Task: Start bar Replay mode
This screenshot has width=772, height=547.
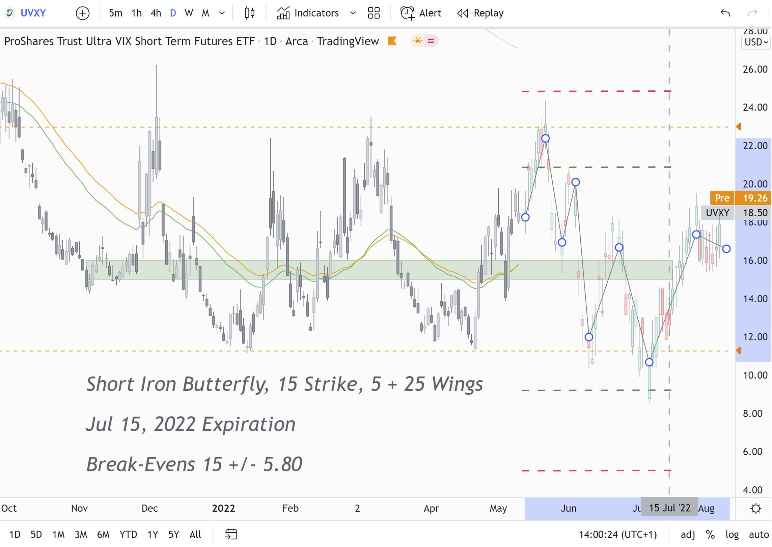Action: [x=480, y=13]
